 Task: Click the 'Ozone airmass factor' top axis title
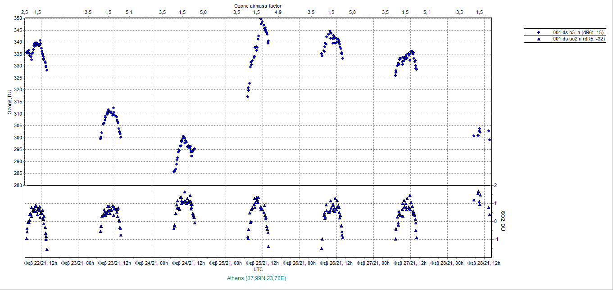(x=258, y=5)
